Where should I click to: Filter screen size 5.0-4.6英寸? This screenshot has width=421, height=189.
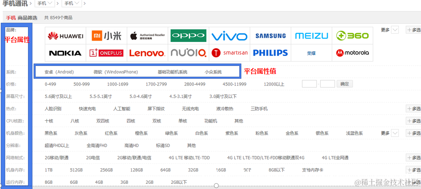click(141, 96)
